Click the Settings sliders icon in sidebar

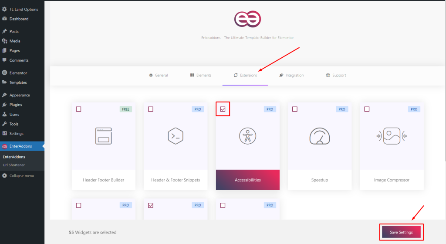pyautogui.click(x=4, y=133)
